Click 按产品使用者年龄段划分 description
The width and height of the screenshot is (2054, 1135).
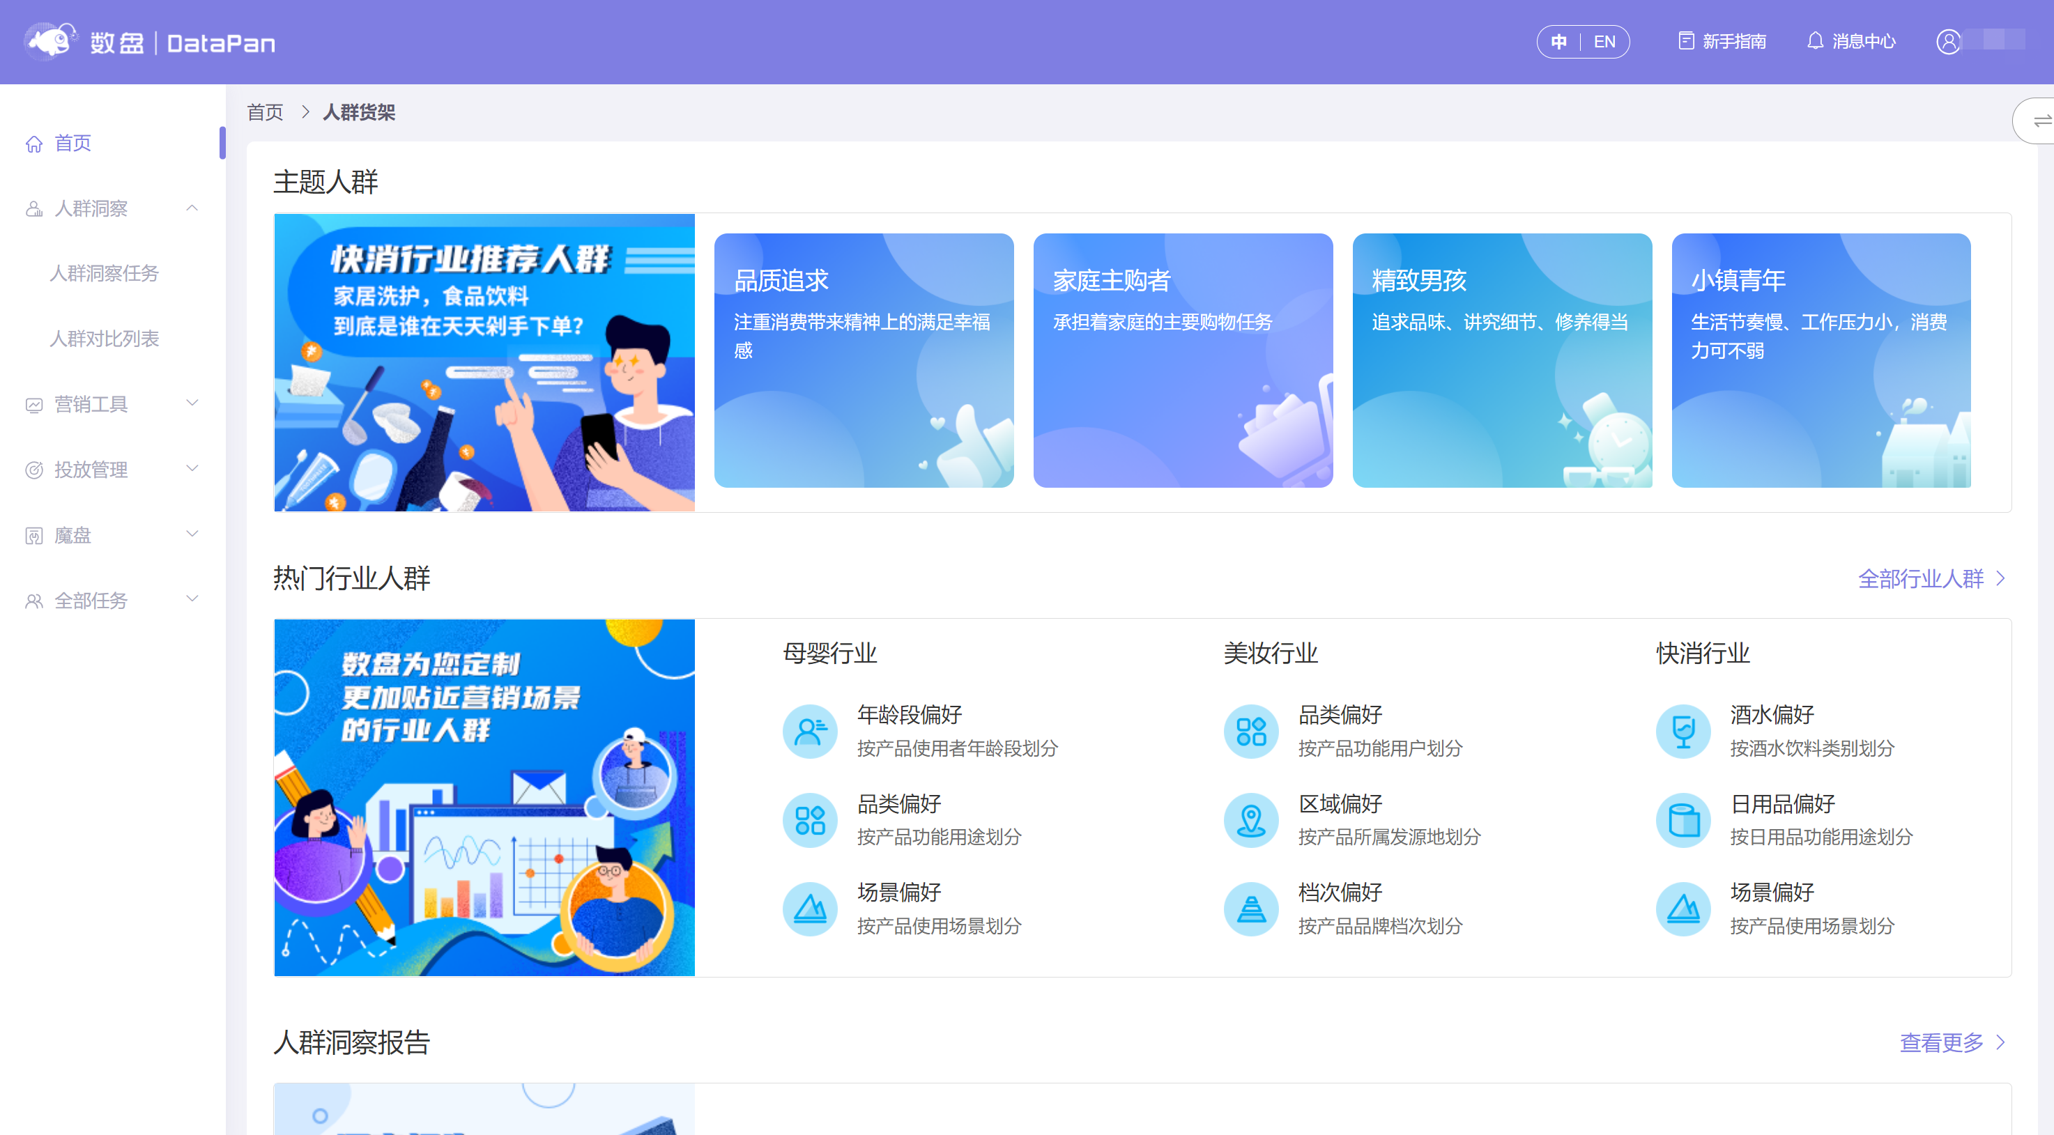click(958, 749)
